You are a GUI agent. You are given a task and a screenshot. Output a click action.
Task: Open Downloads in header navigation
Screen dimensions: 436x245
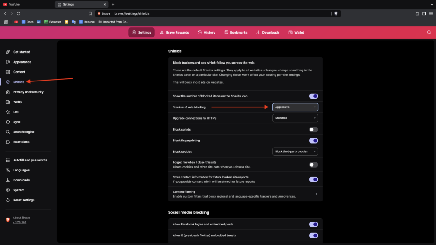(x=268, y=33)
